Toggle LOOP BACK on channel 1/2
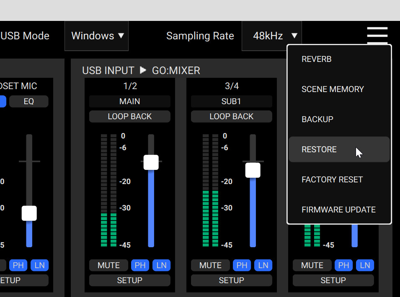The image size is (400, 297). click(129, 116)
